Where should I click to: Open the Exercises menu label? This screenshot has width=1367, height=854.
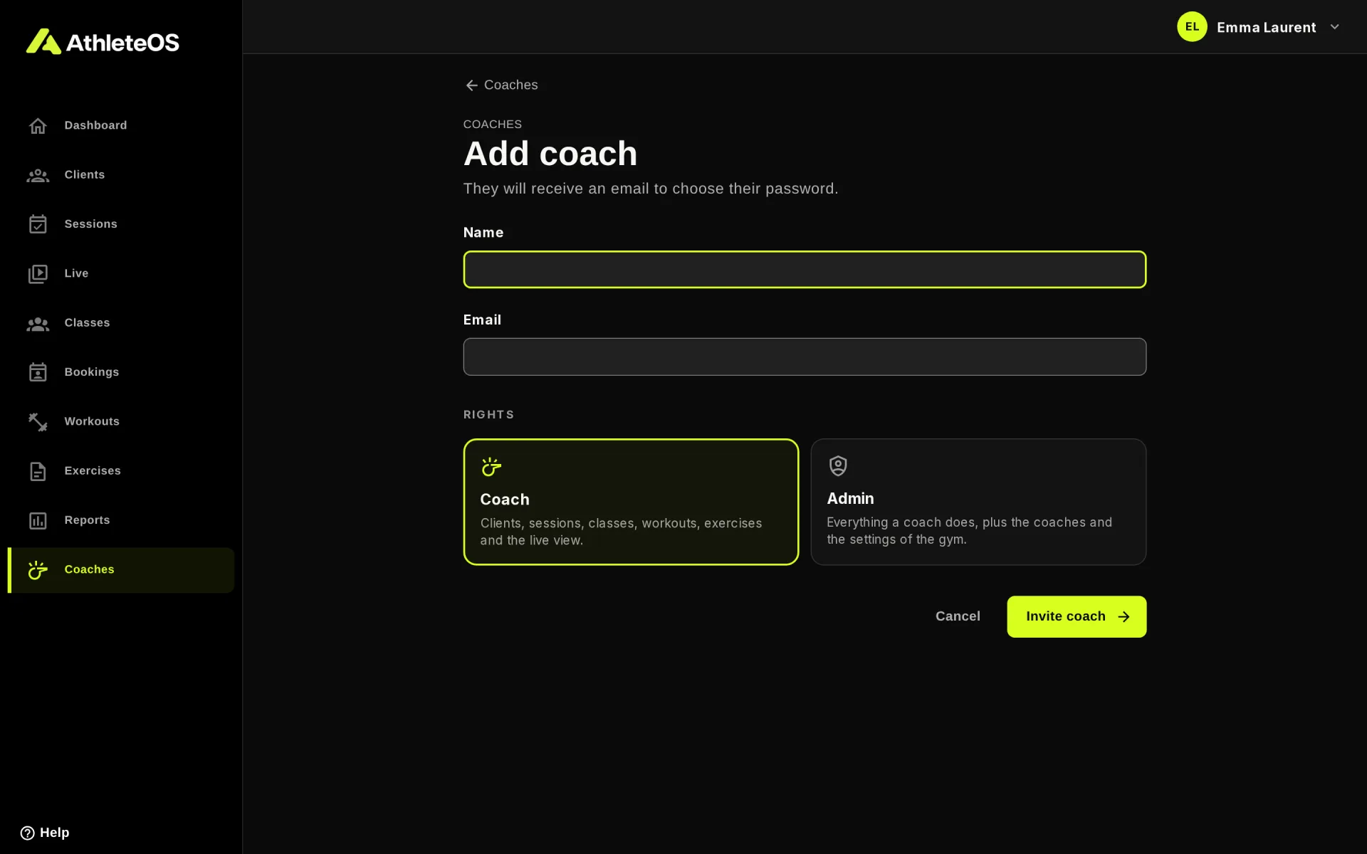[93, 471]
